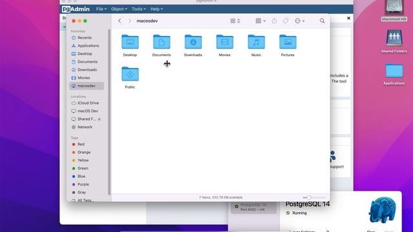
Task: Click the Share toolbar icon
Action: [274, 21]
